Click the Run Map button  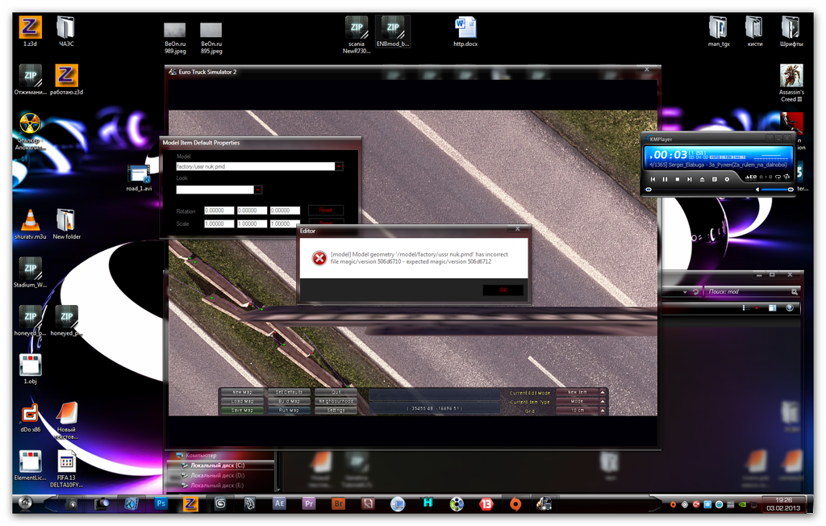click(x=289, y=411)
